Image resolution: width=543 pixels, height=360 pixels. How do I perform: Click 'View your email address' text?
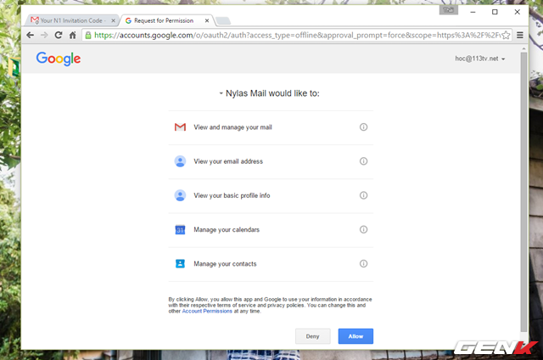coord(228,161)
